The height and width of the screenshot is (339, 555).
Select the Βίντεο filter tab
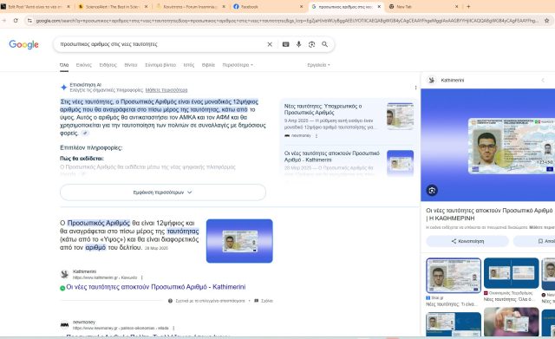[x=131, y=65]
